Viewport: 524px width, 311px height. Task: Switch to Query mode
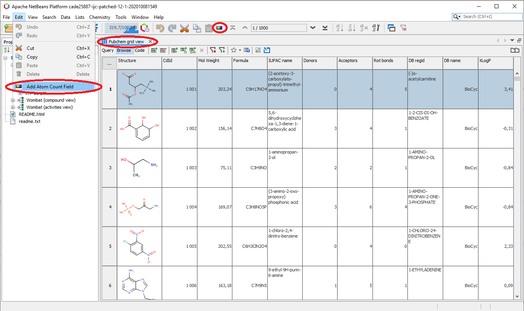(108, 50)
